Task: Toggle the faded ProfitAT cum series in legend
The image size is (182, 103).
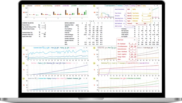Action: (x=83, y=6)
